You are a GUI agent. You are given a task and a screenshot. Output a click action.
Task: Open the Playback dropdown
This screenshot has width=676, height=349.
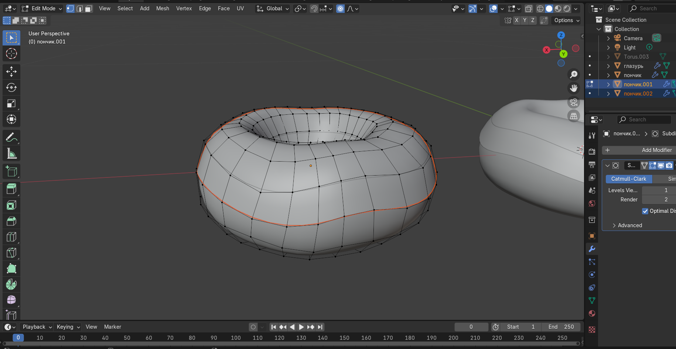pos(37,327)
